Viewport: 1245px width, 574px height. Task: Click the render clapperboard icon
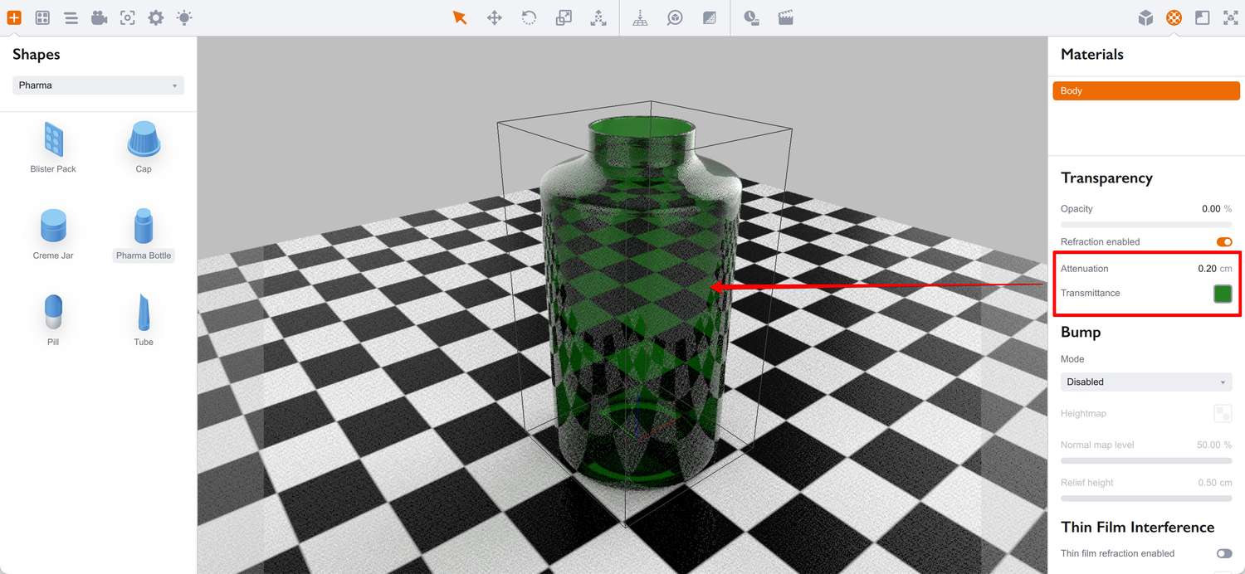pos(786,17)
